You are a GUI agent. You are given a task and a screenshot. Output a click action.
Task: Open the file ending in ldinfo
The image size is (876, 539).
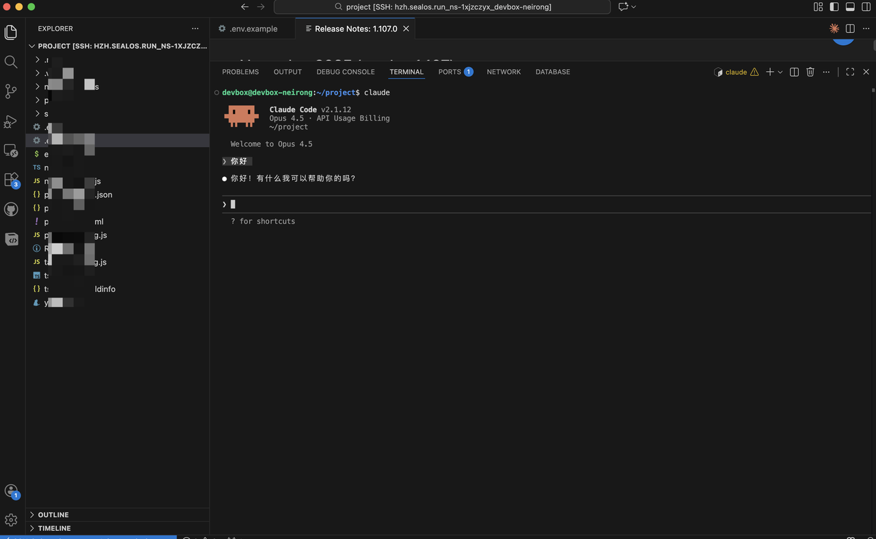click(x=118, y=289)
